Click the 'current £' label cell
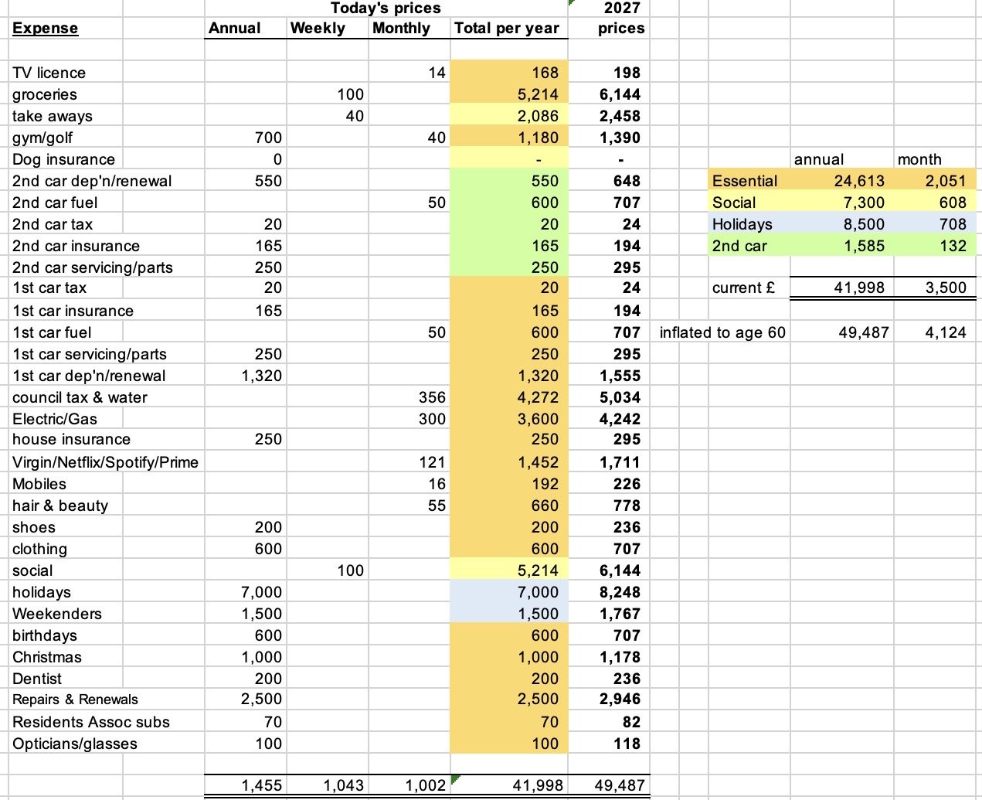Image resolution: width=982 pixels, height=800 pixels. point(743,288)
